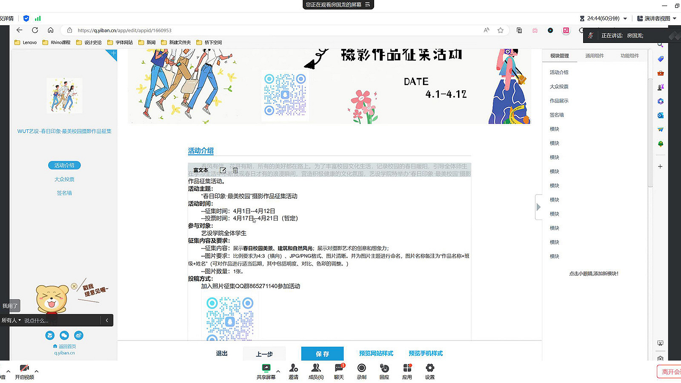Open the 演讲者视图 view dropdown
The width and height of the screenshot is (681, 383).
[657, 18]
